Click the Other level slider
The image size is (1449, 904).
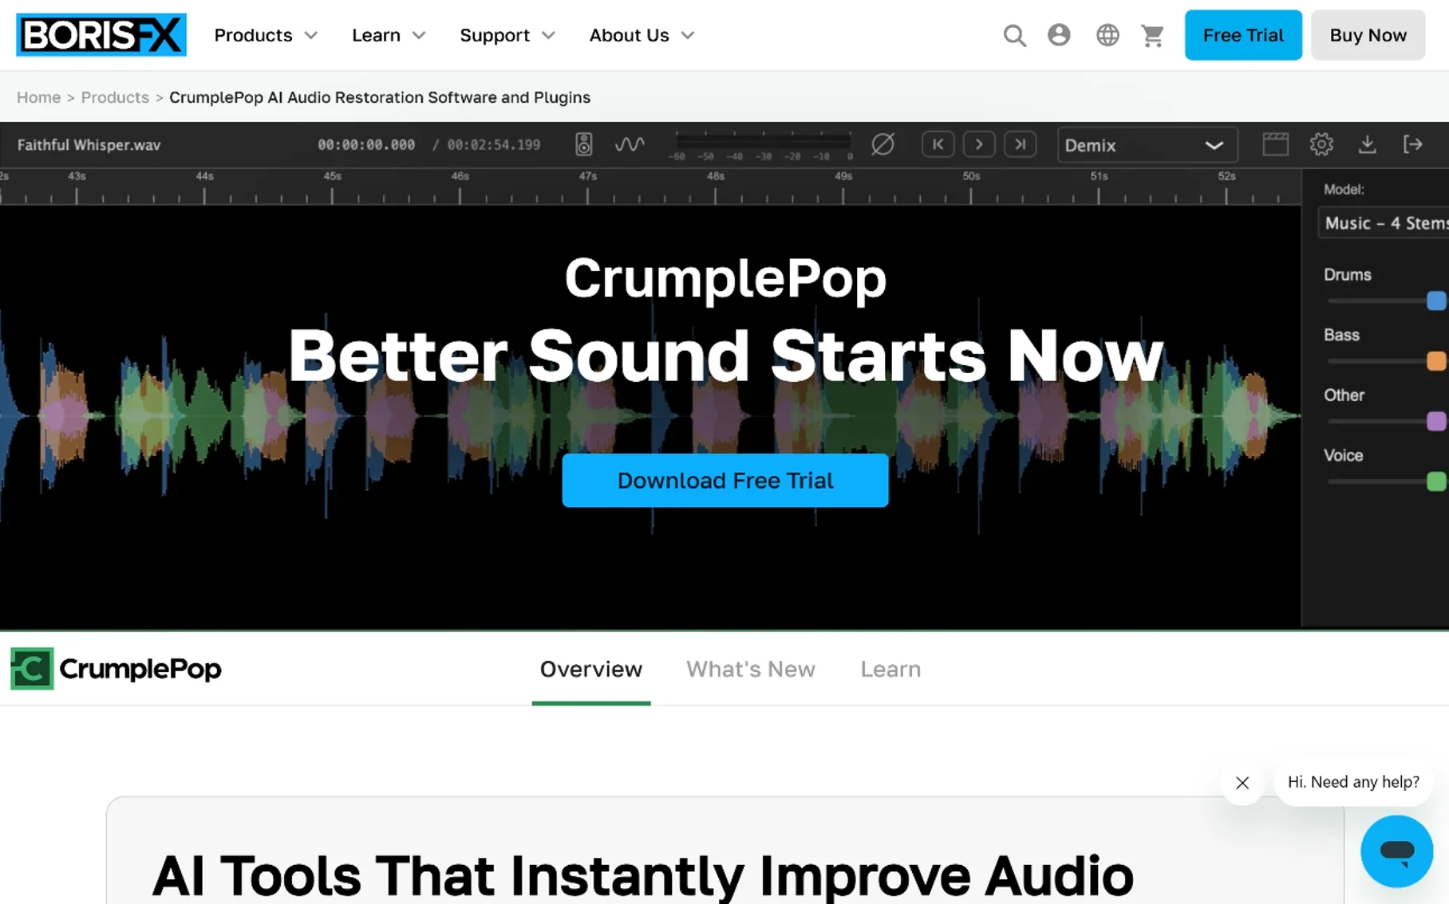point(1388,422)
